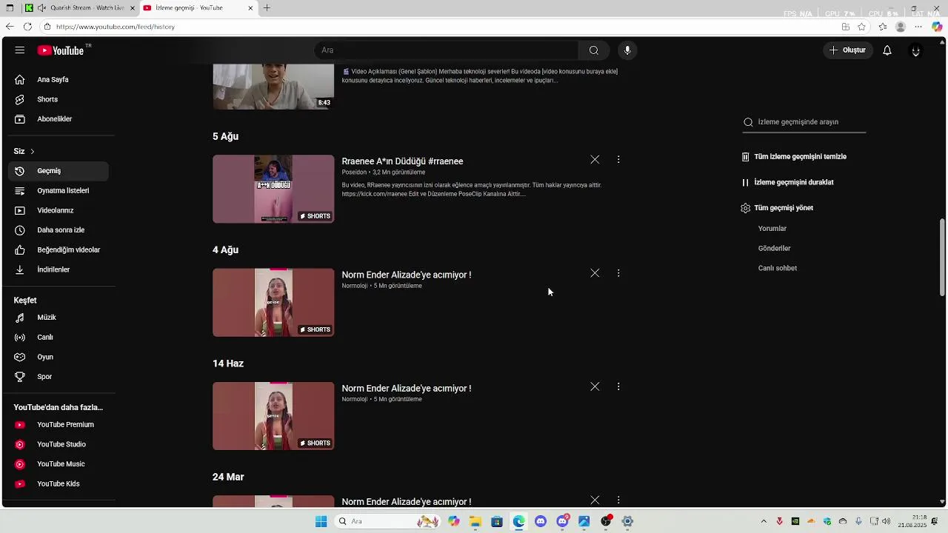Viewport: 948px width, 533px height.
Task: Open Videolarınız in sidebar
Action: [x=59, y=210]
